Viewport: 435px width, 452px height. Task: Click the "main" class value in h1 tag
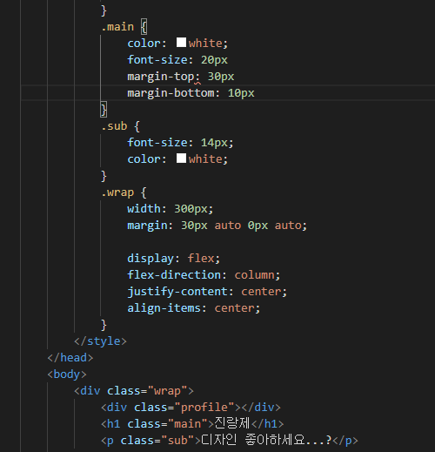click(188, 424)
